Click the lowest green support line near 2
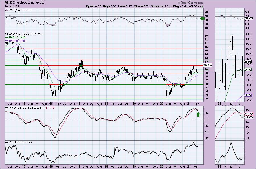 [104, 98]
